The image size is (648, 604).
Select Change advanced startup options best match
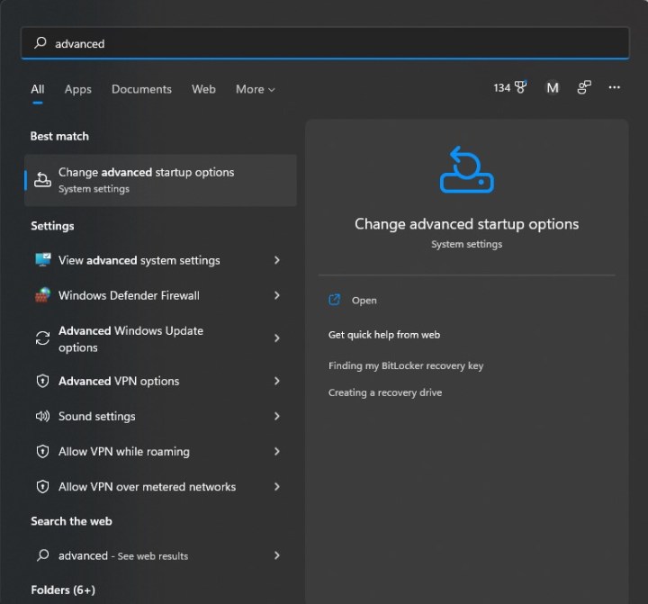(160, 180)
